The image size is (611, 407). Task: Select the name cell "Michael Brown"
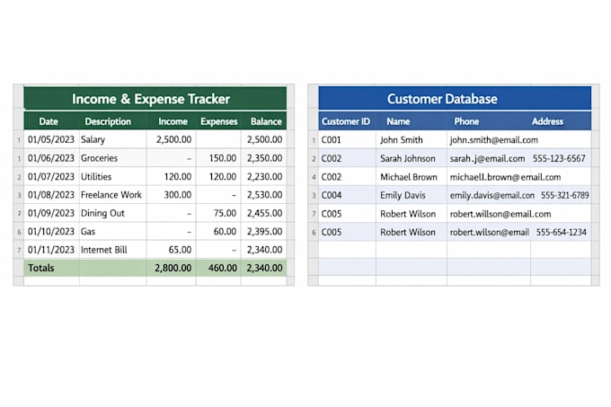409,177
